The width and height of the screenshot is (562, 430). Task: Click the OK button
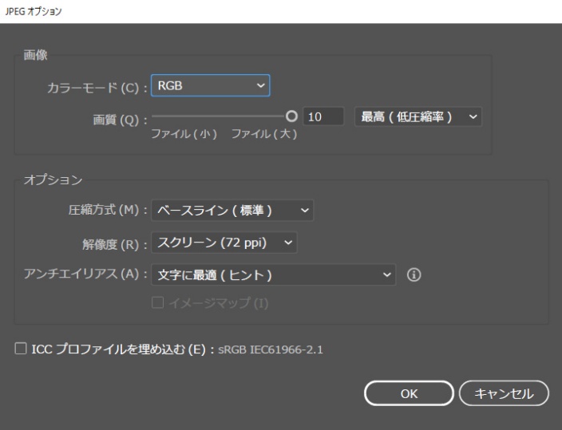point(409,393)
